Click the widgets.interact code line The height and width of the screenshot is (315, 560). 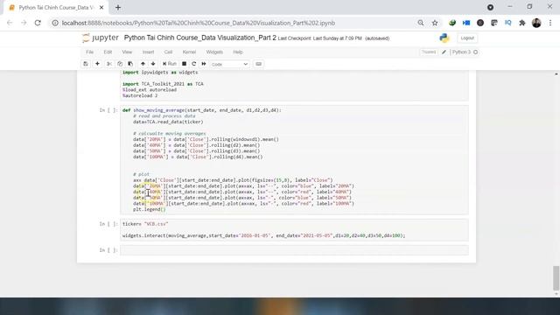click(x=263, y=235)
